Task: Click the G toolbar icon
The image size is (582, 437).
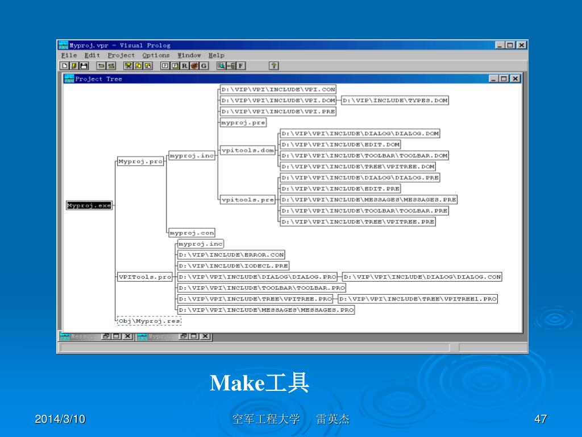Action: point(203,66)
